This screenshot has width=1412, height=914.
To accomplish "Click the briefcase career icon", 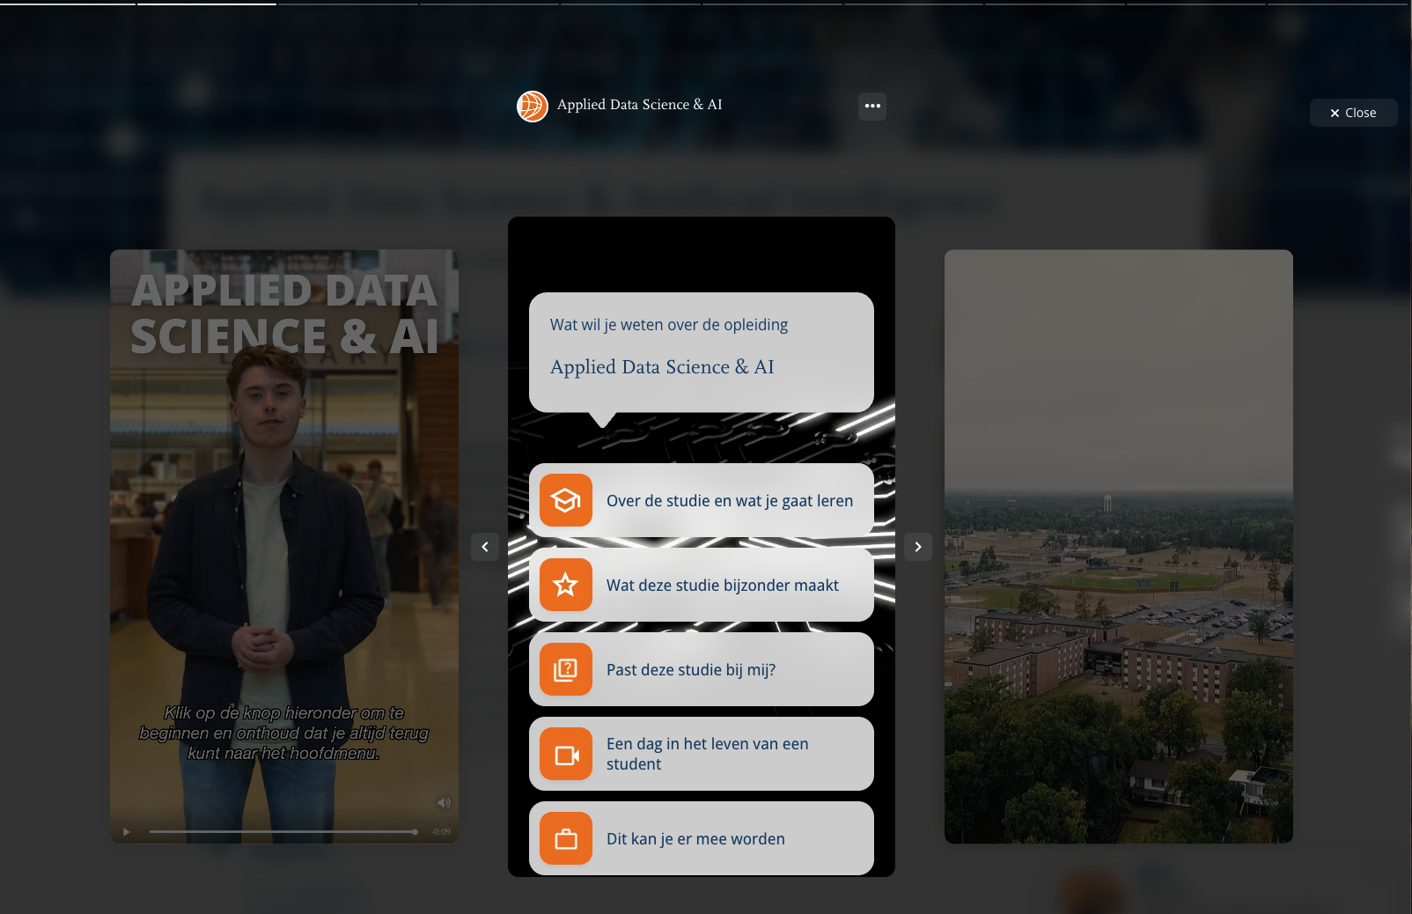I will (565, 838).
